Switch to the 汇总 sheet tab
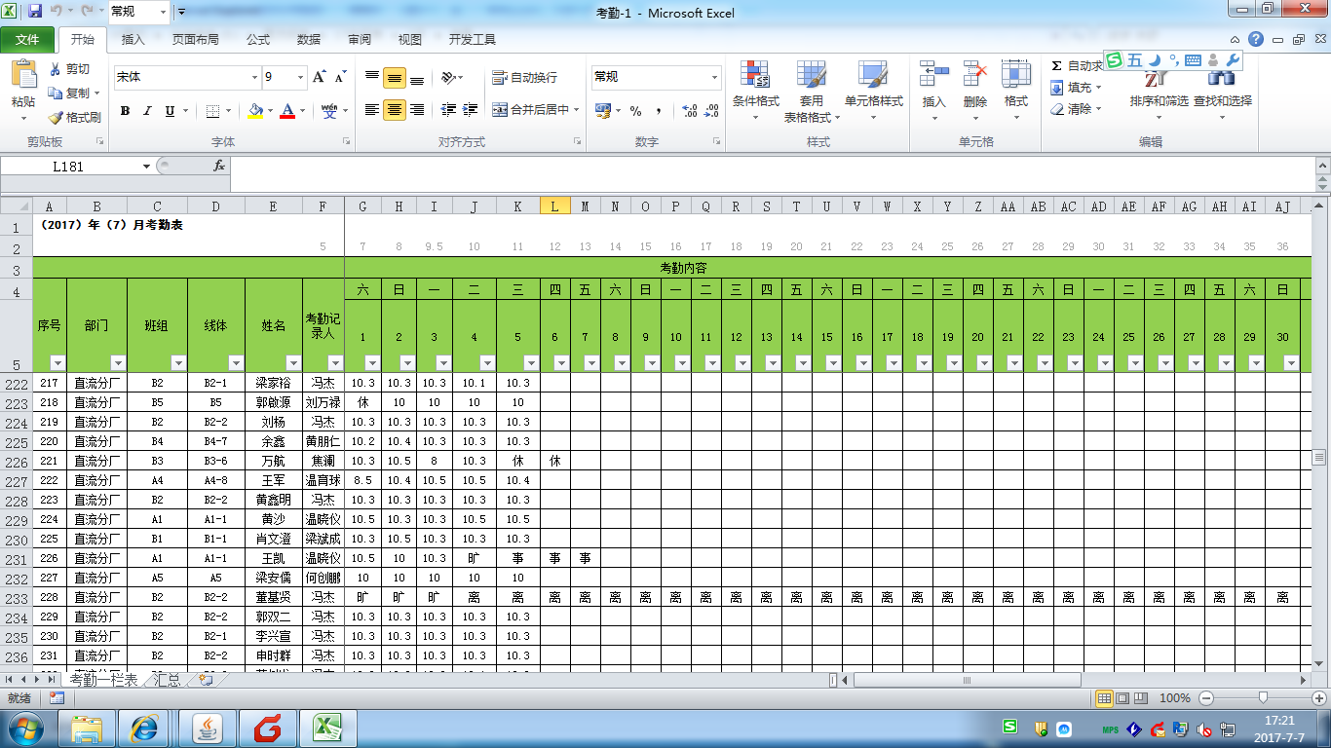Image resolution: width=1331 pixels, height=748 pixels. click(167, 680)
